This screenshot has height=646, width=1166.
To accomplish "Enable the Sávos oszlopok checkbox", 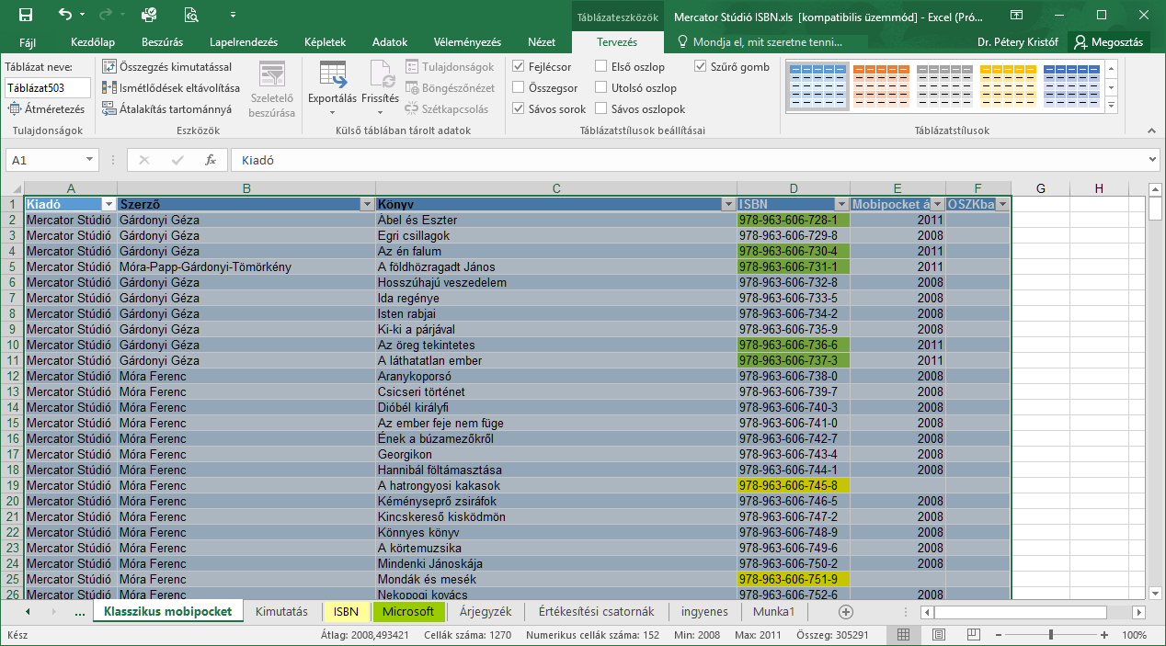I will [601, 109].
